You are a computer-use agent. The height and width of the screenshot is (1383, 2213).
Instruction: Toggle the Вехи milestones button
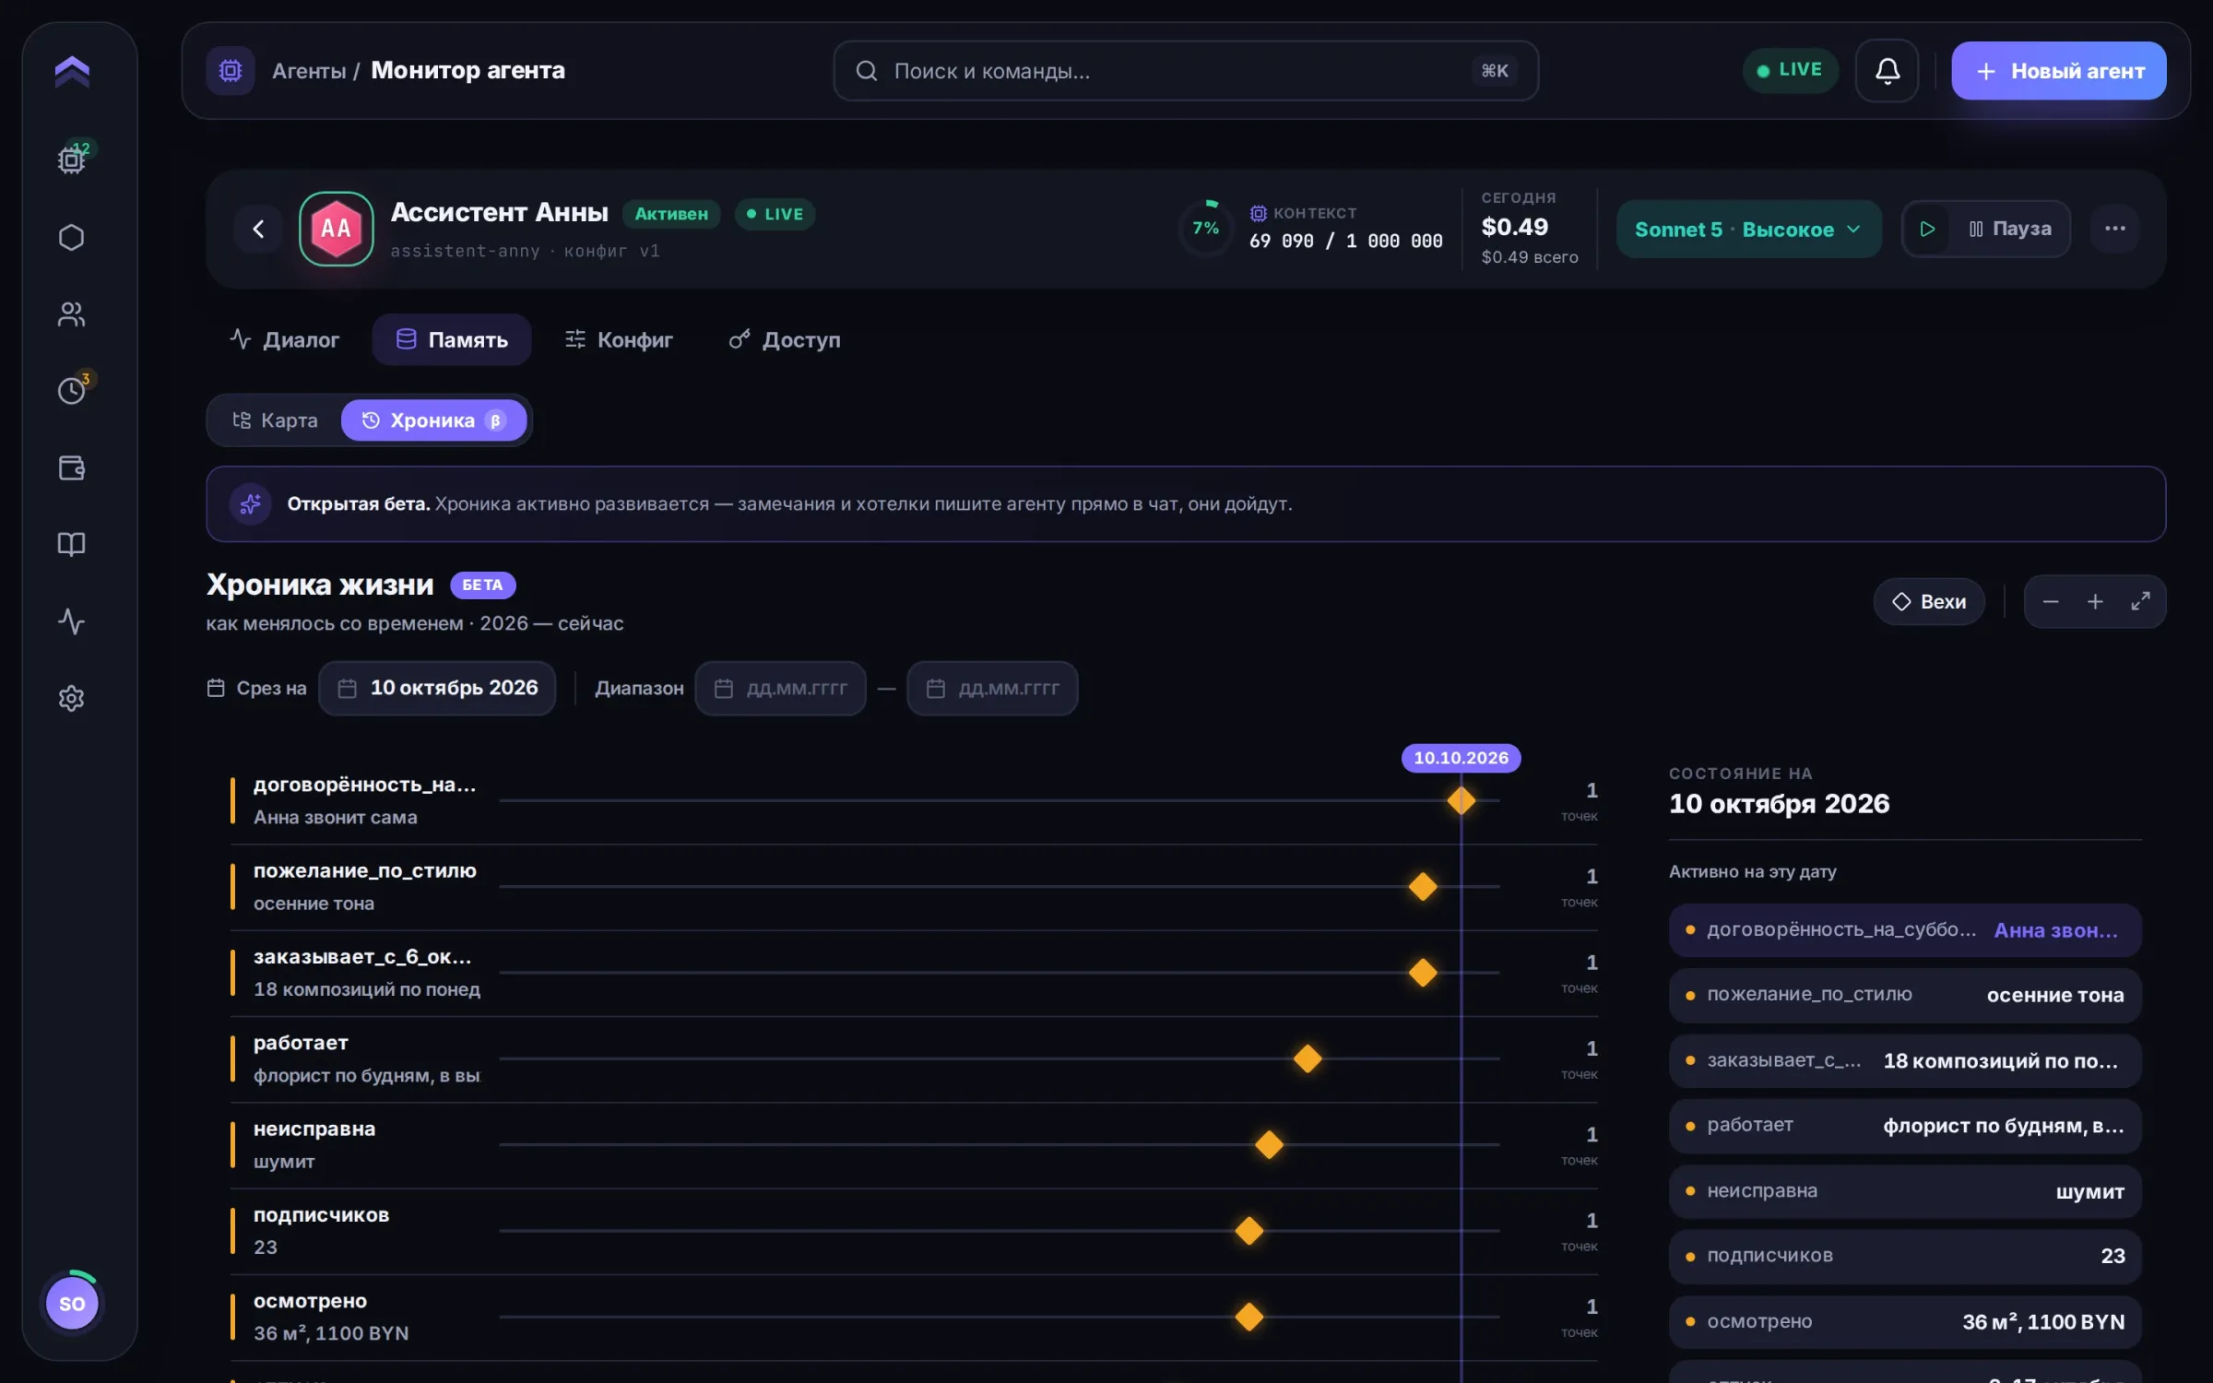1929,601
